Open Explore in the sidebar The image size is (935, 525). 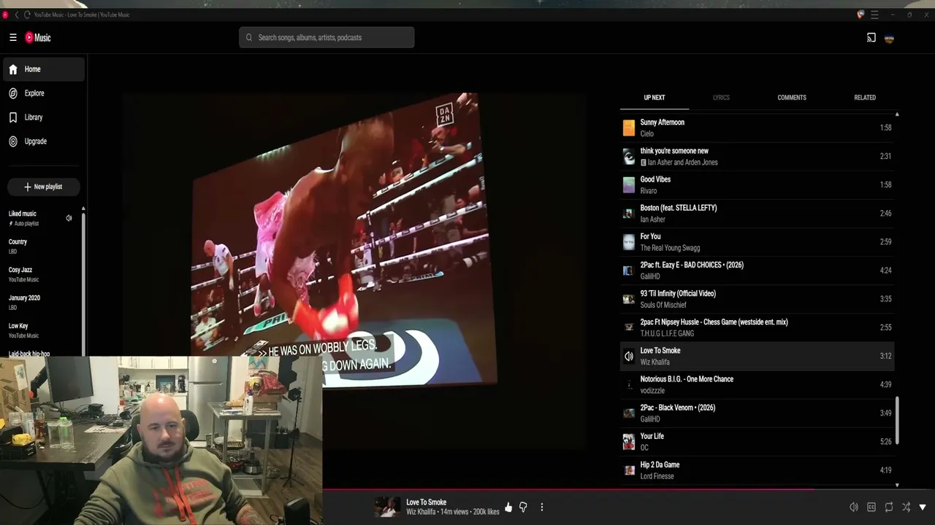click(x=43, y=93)
